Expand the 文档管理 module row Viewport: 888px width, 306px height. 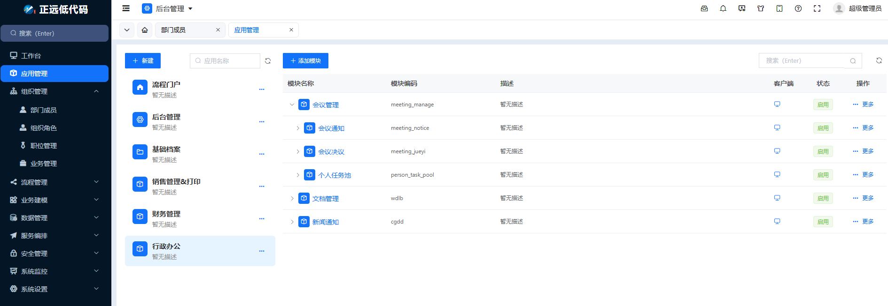(x=292, y=198)
